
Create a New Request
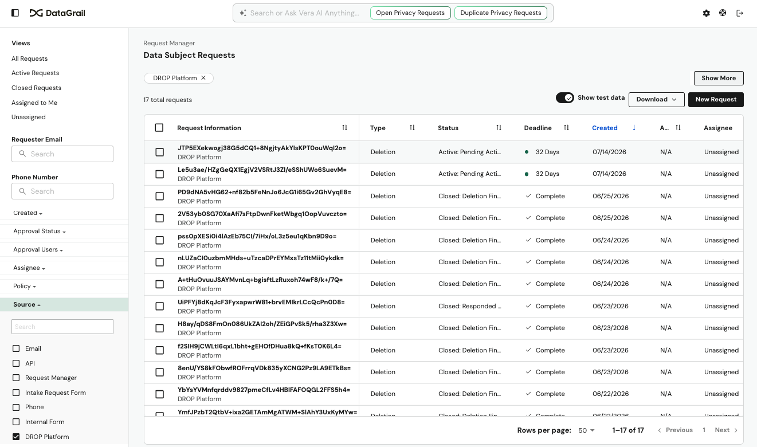(x=716, y=100)
